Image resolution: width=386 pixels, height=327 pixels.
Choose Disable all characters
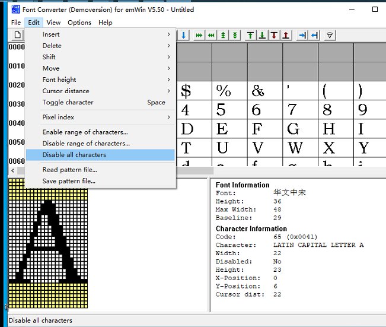tap(100, 155)
